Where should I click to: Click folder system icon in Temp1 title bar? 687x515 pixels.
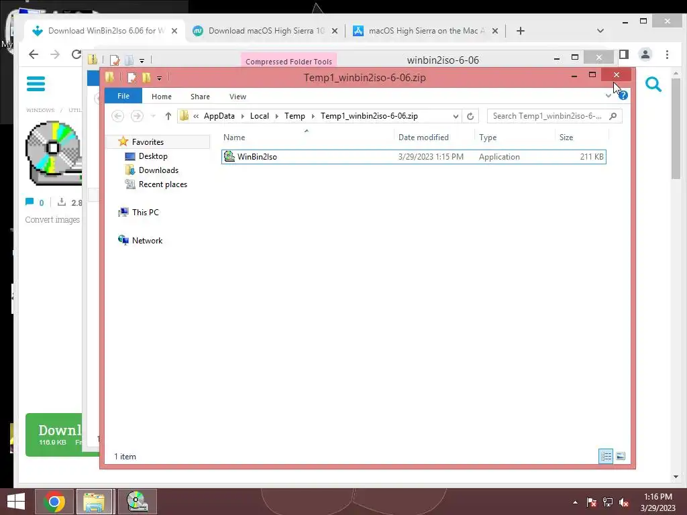(109, 78)
